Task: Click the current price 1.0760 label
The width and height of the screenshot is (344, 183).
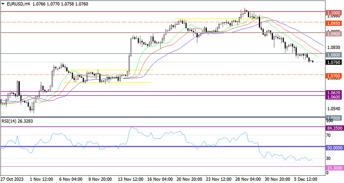Action: click(x=335, y=62)
